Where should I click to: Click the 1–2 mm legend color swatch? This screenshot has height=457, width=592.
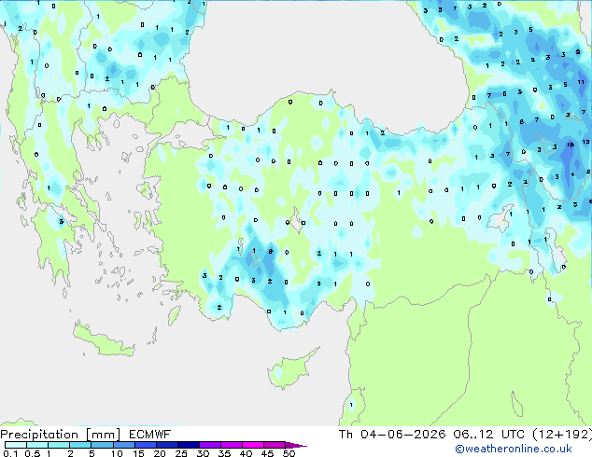pyautogui.click(x=59, y=445)
